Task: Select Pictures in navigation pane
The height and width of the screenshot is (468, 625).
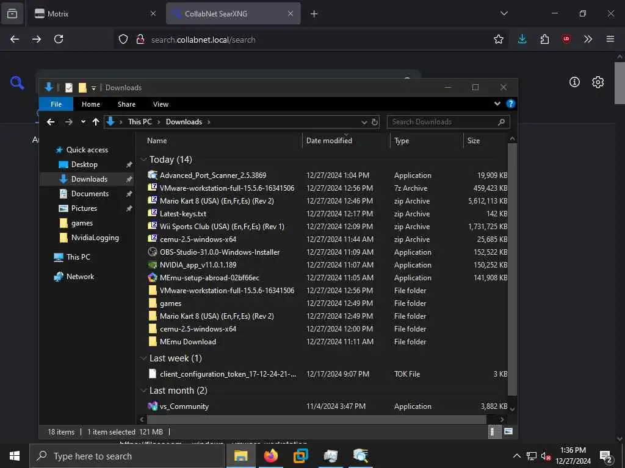Action: (84, 208)
